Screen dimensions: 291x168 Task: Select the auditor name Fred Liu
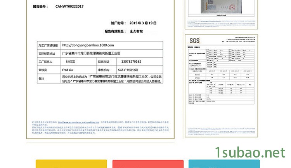69,70
